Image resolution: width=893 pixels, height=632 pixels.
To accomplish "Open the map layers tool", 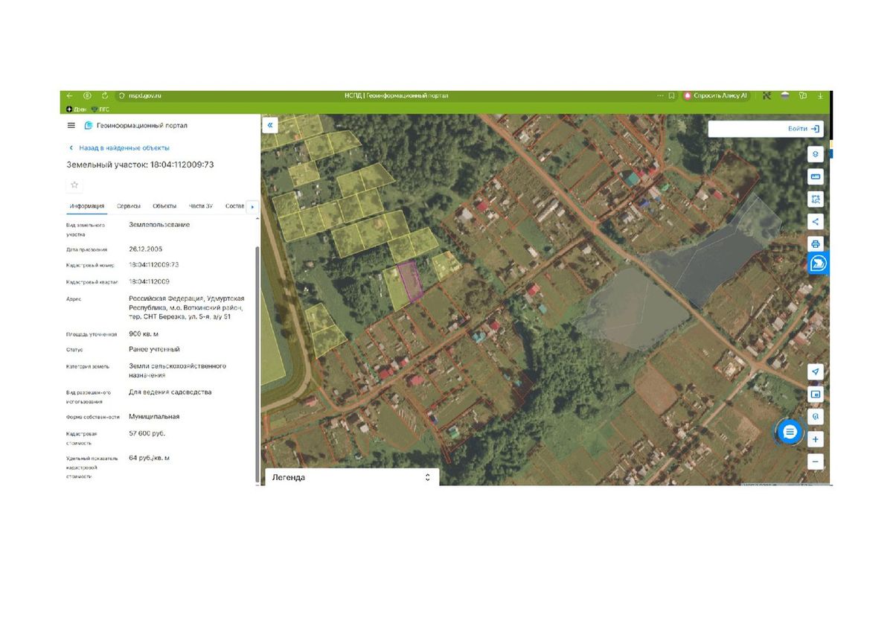I will tap(816, 154).
